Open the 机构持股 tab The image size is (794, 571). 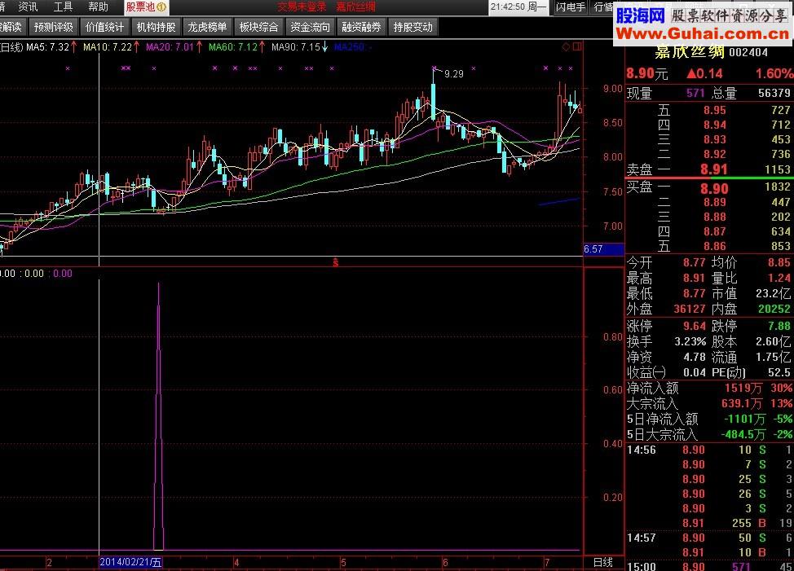point(156,27)
